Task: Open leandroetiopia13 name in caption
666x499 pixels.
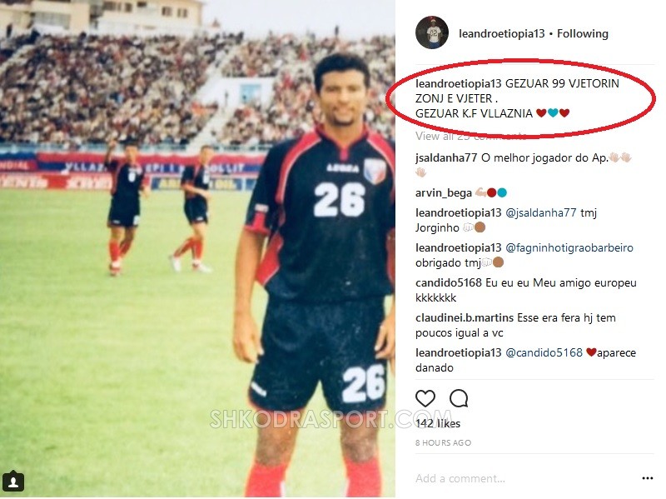Action: (x=459, y=83)
